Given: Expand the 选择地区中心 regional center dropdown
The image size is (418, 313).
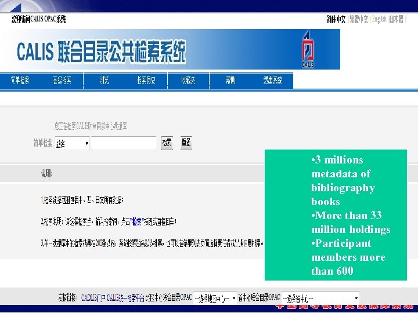Looking at the screenshot, I should point(215,299).
